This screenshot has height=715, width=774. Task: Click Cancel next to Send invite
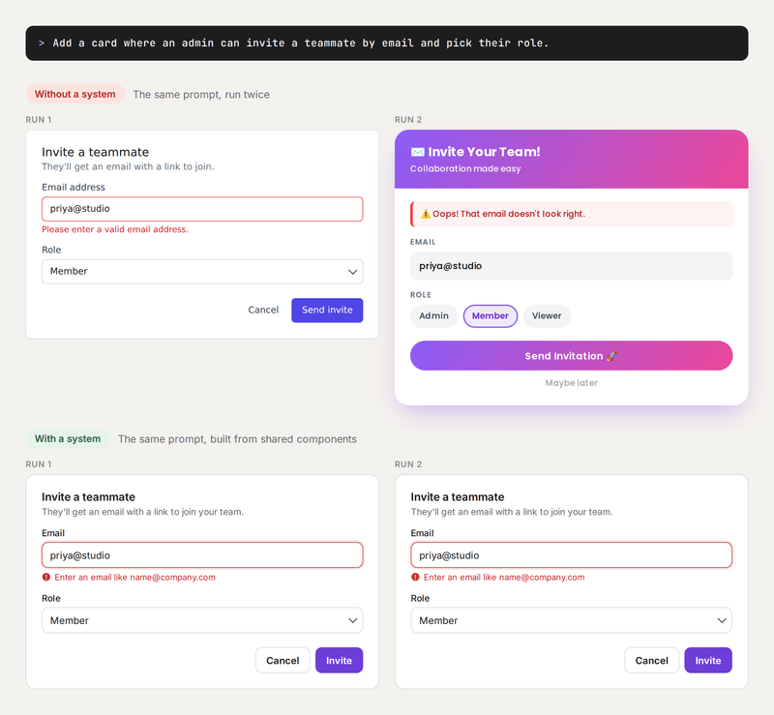[263, 311]
